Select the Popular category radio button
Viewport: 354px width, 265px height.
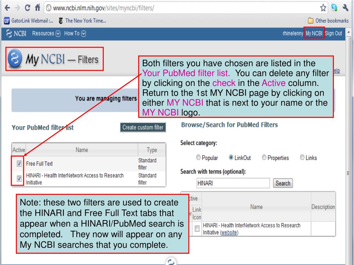coord(198,157)
